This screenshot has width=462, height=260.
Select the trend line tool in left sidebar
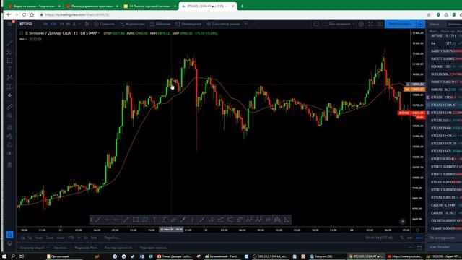coord(9,43)
